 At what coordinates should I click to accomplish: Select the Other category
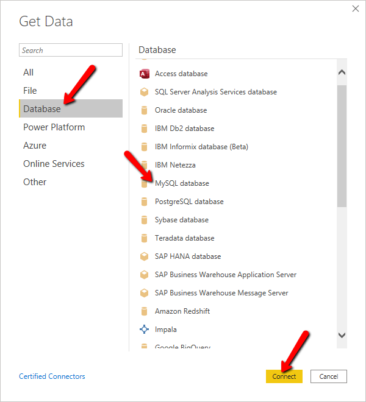(71, 182)
